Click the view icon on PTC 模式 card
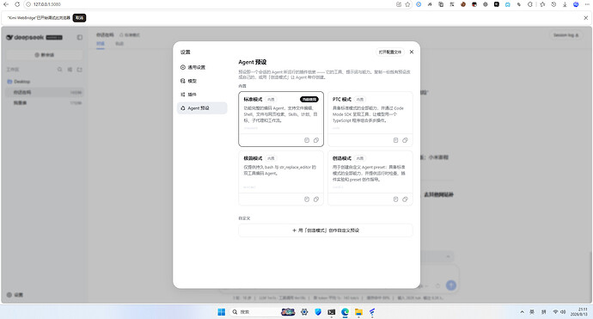Image resolution: width=593 pixels, height=319 pixels. 395,140
